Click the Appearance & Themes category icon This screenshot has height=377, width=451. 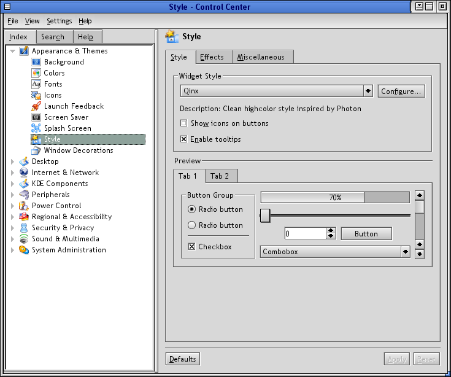(24, 51)
